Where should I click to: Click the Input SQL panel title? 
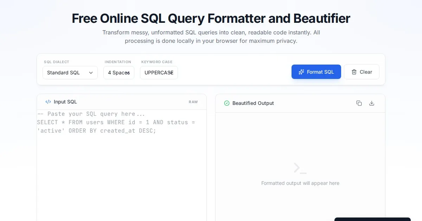[x=65, y=102]
